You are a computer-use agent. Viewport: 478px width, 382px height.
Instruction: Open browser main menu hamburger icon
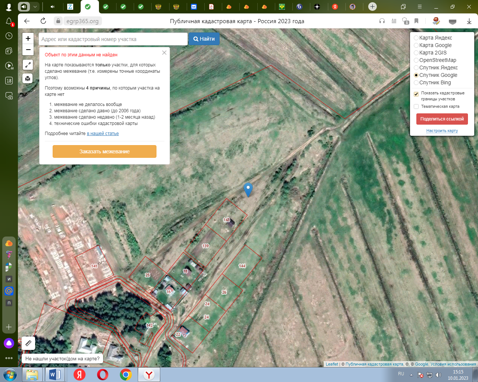[420, 7]
